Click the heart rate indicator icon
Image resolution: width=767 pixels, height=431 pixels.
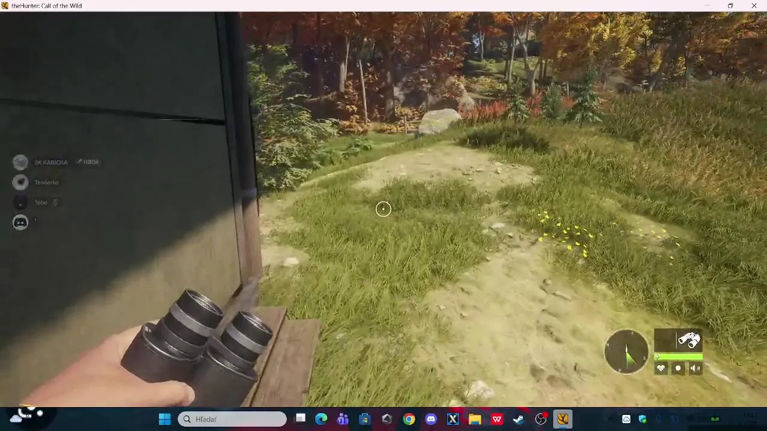tap(661, 368)
